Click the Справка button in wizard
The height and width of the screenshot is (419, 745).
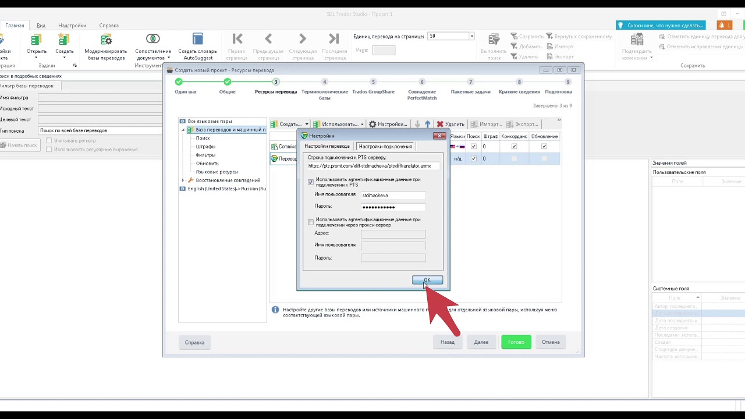(194, 342)
